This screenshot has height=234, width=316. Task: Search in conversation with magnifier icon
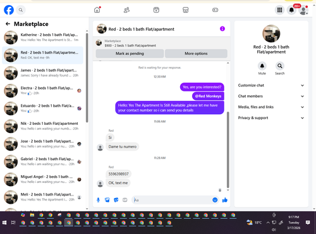coord(280,66)
